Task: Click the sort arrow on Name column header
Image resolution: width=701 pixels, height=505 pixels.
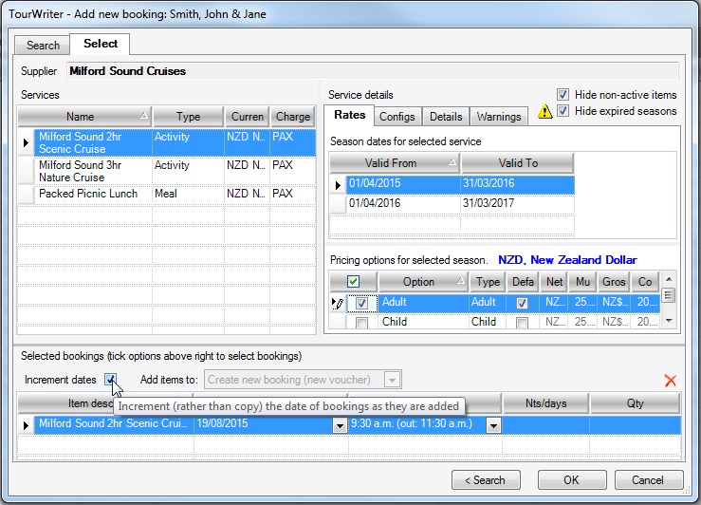Action: (143, 117)
